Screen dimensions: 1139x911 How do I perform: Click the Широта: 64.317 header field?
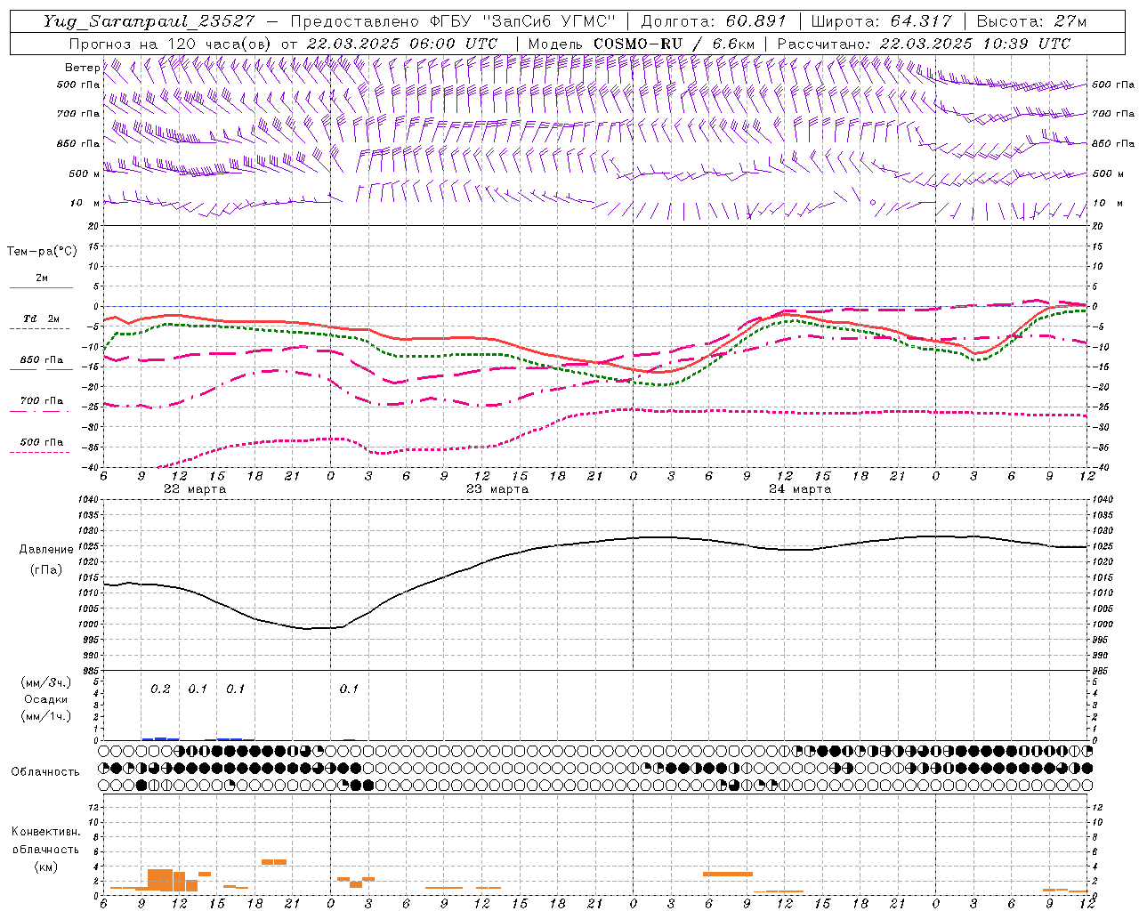pyautogui.click(x=881, y=20)
